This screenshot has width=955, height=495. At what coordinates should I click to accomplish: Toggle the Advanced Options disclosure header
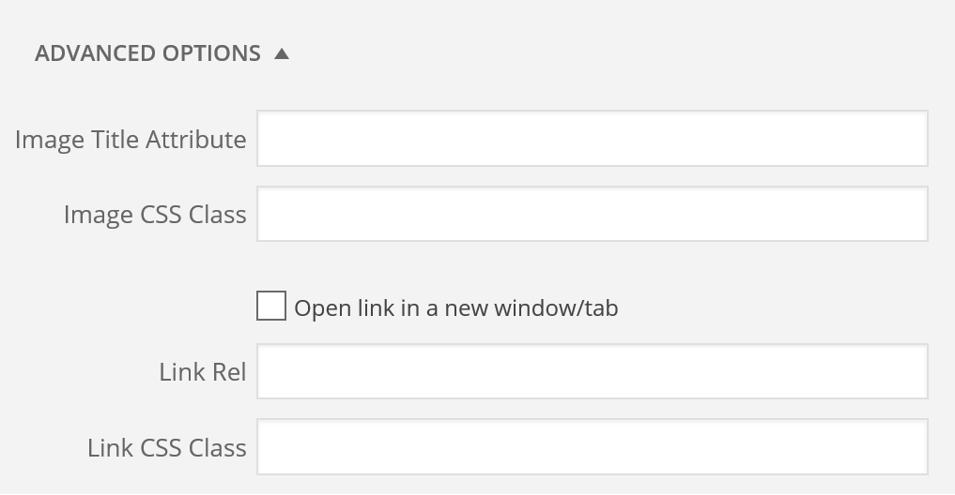pos(162,53)
